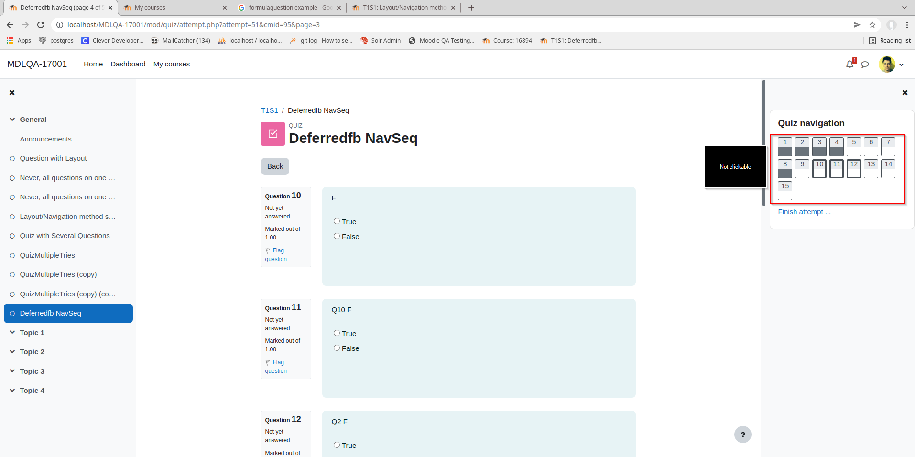The image size is (915, 457).
Task: Expand the Topic 2 section
Action: tap(12, 352)
